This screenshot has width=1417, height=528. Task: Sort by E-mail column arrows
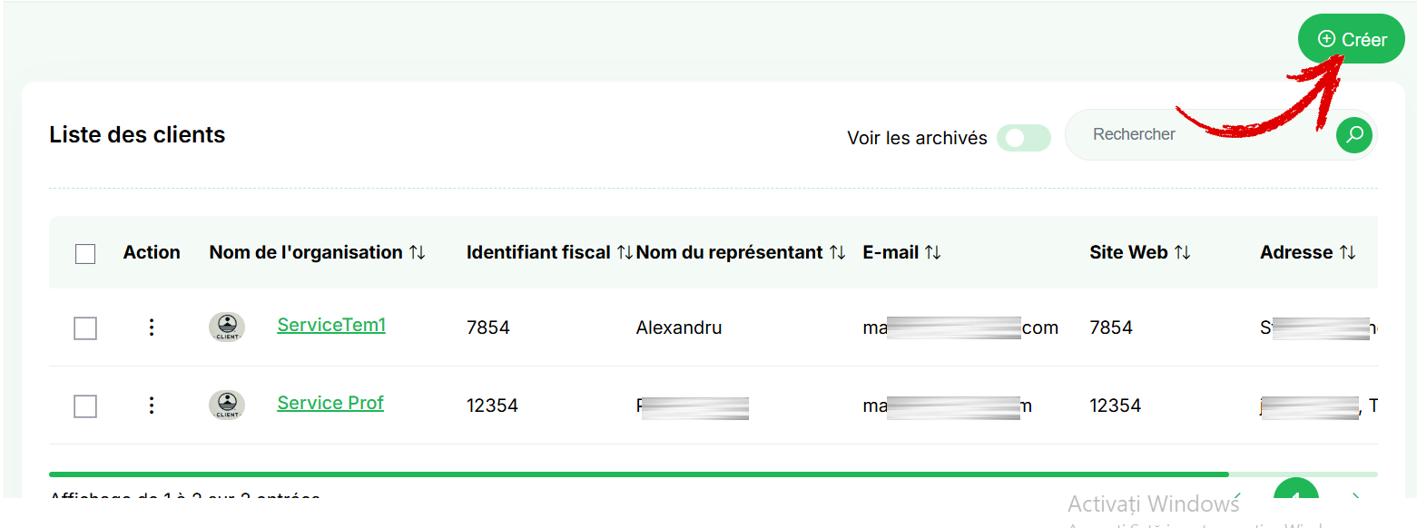click(x=933, y=252)
